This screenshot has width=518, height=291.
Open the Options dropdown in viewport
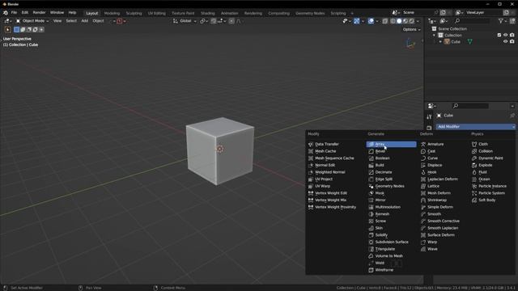(411, 29)
